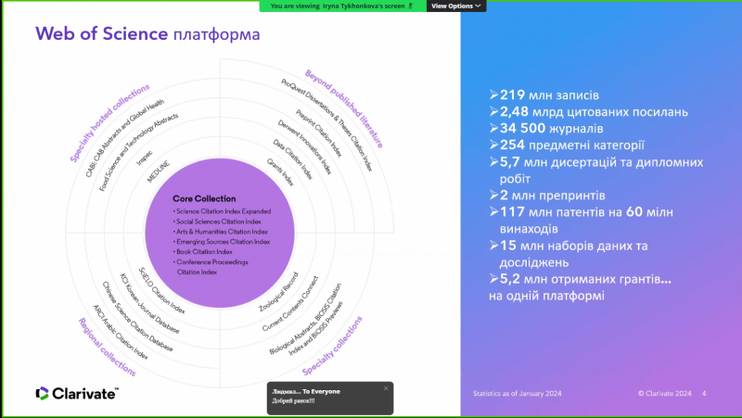Click the 2 млн препринтів bullet

pyautogui.click(x=547, y=196)
